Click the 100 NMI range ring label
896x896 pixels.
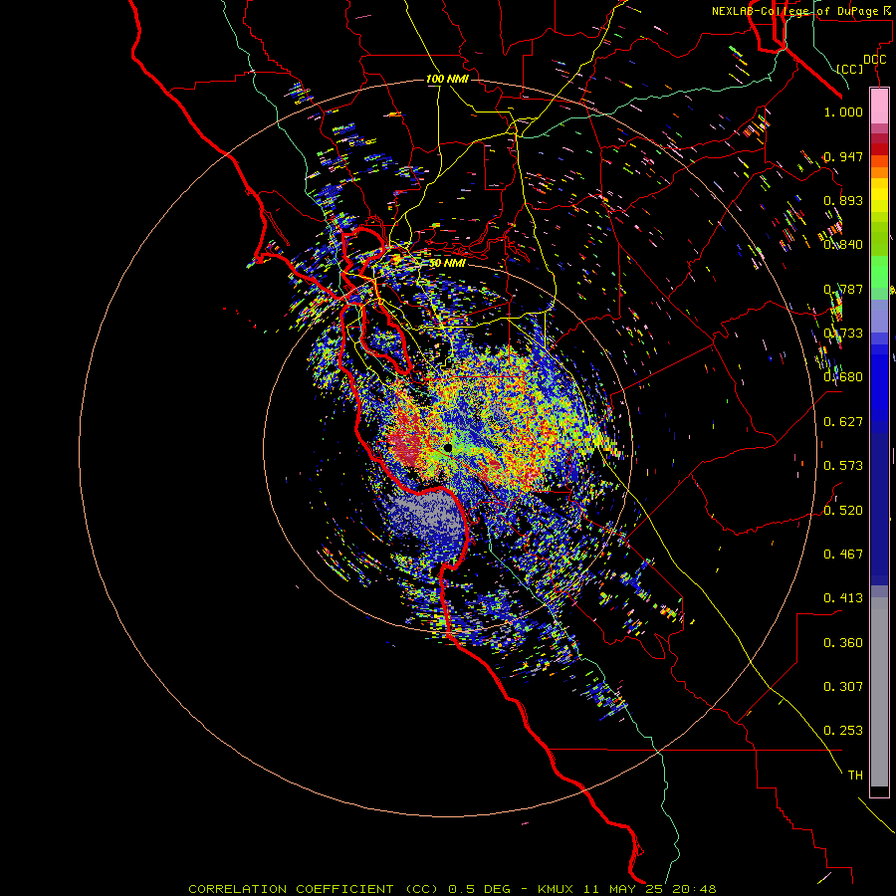[447, 79]
